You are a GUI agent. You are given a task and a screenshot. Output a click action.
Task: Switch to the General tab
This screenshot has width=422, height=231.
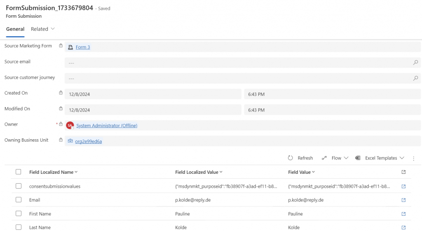pos(15,29)
